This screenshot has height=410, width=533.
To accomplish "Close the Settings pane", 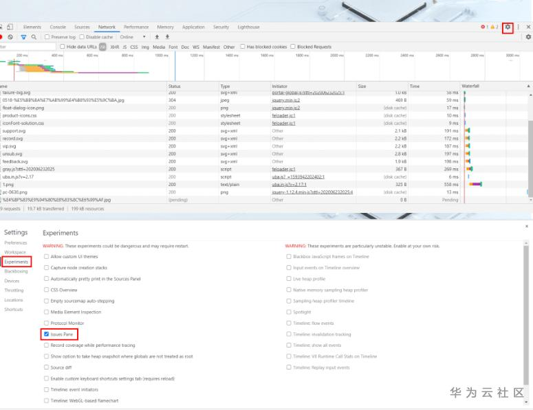I will click(x=527, y=226).
